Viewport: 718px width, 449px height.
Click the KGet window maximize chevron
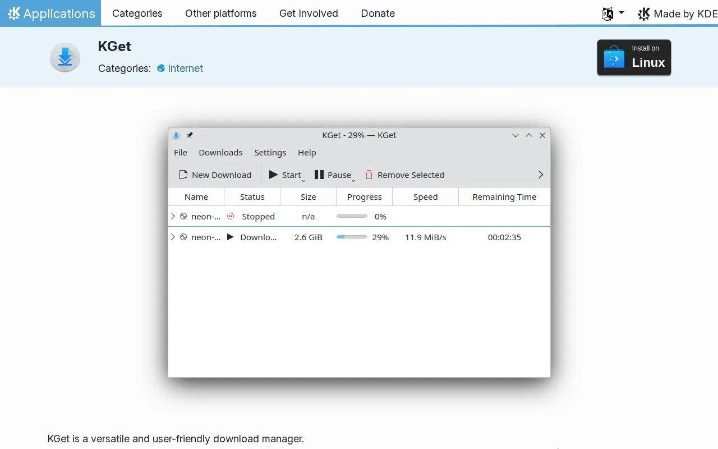[529, 135]
